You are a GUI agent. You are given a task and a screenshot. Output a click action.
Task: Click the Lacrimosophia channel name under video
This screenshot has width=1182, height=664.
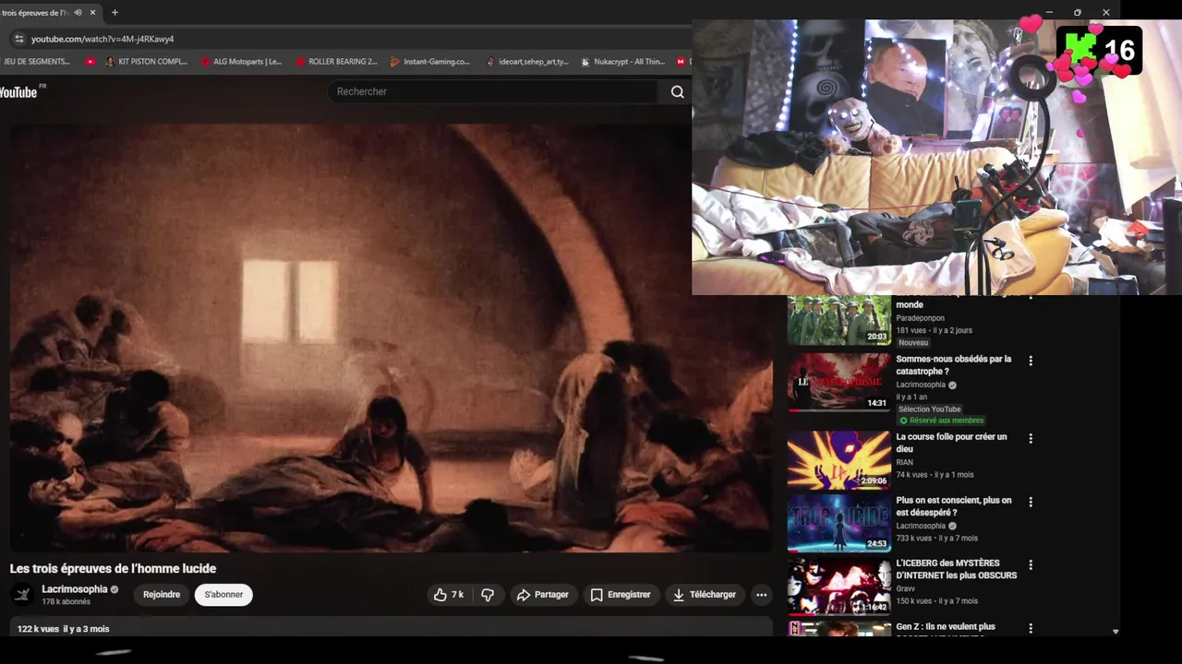coord(75,589)
